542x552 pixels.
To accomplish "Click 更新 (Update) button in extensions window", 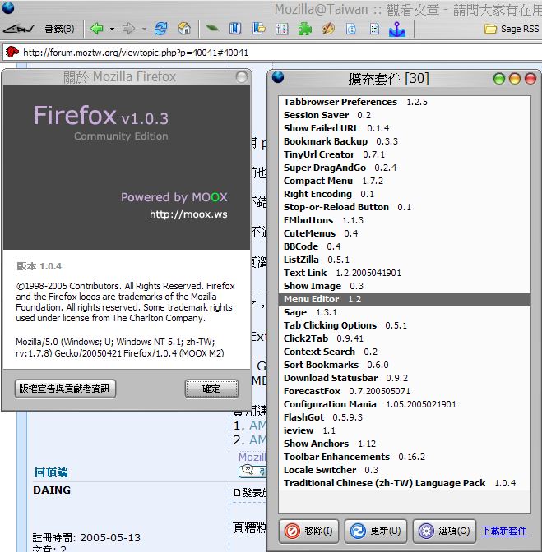I will (376, 531).
